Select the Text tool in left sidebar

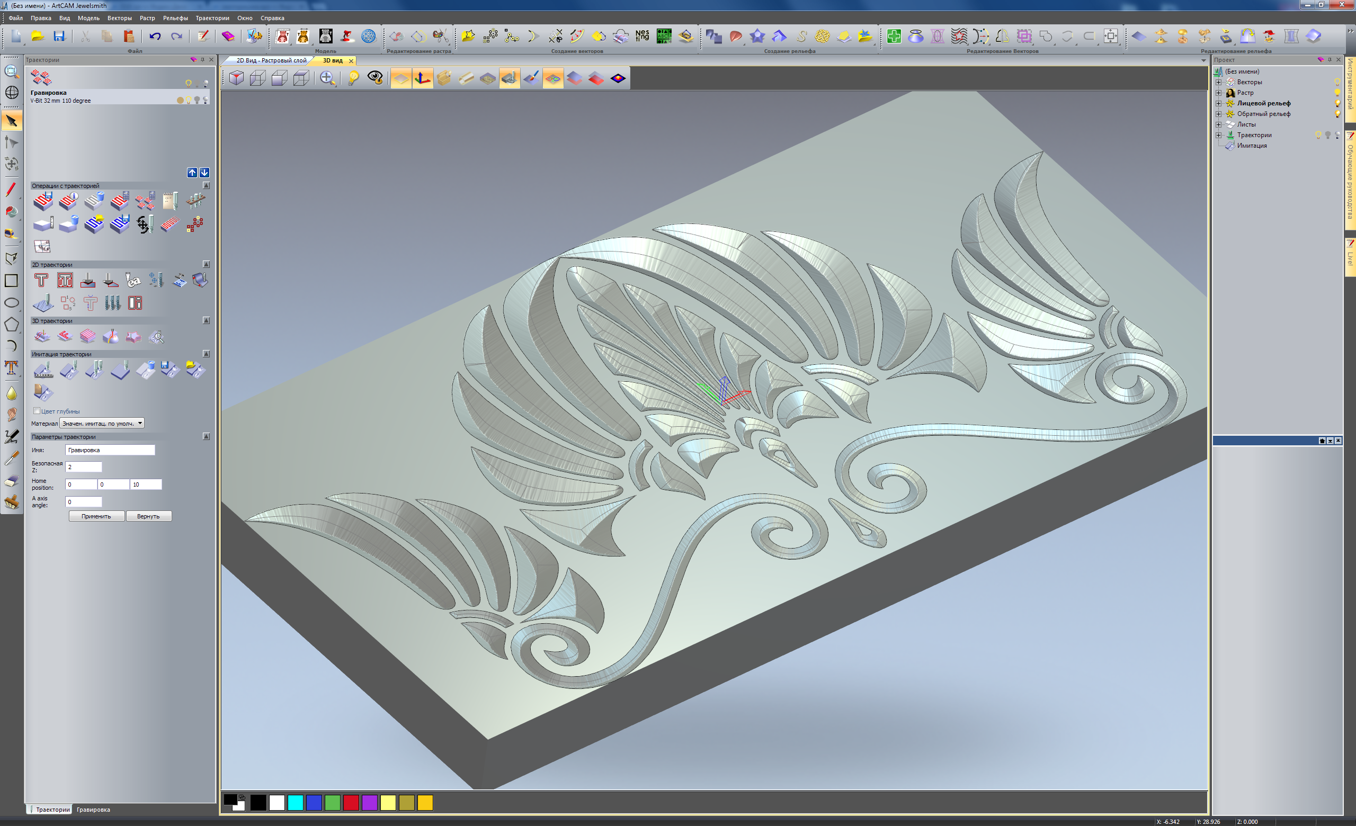click(11, 368)
